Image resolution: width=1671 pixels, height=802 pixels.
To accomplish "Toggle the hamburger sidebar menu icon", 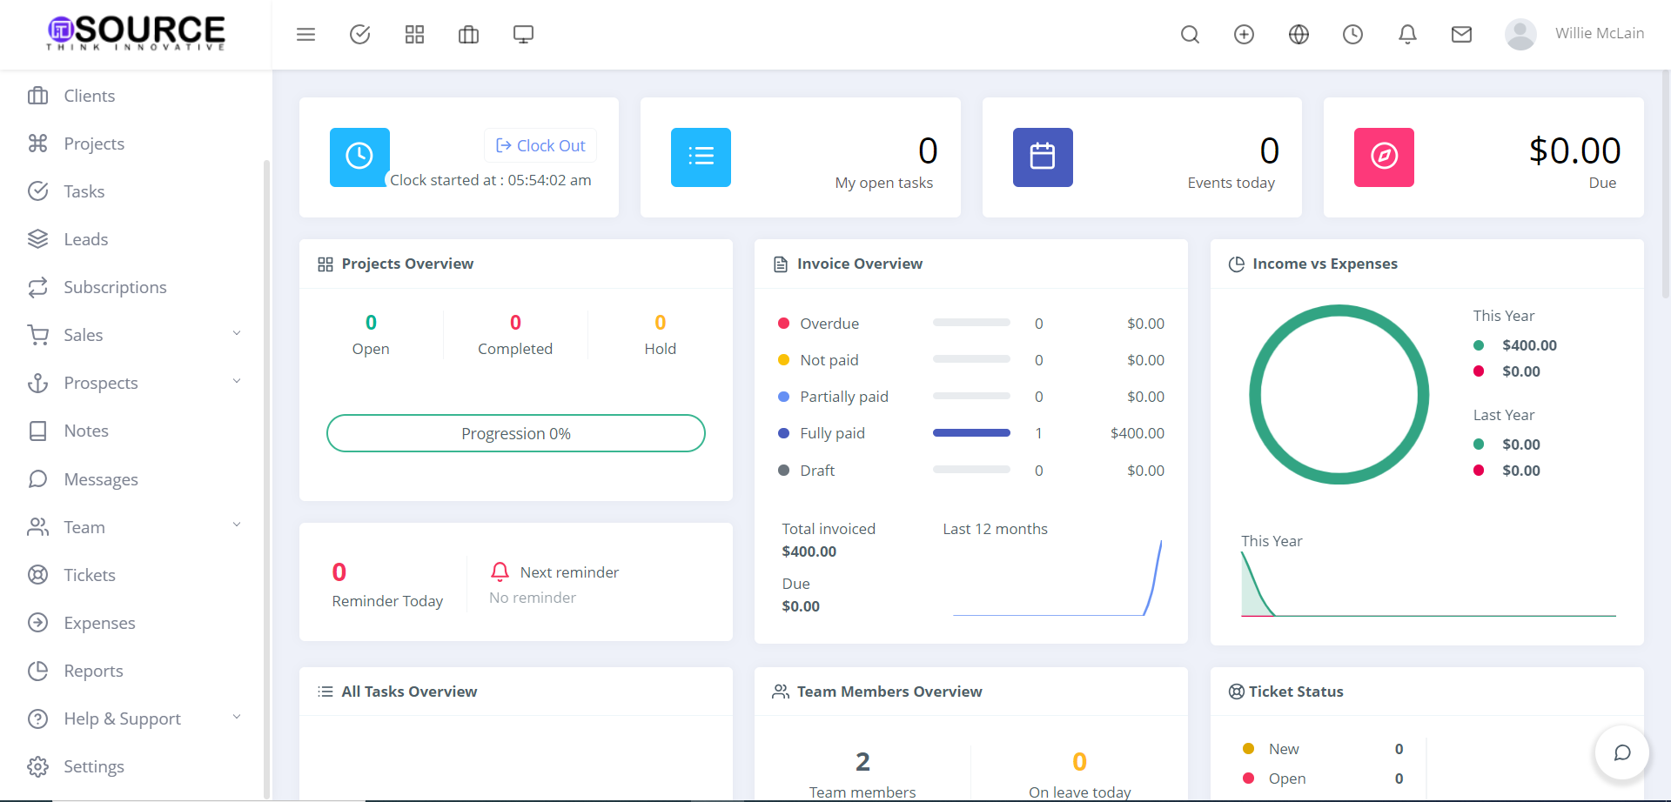I will pos(305,35).
